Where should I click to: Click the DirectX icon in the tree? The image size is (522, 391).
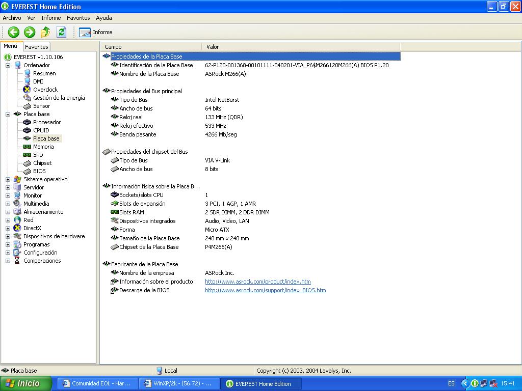[17, 228]
